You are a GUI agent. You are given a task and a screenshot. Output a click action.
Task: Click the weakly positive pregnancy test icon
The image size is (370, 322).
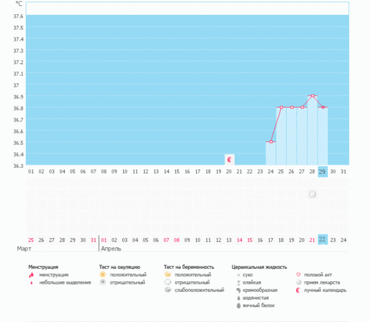click(168, 290)
